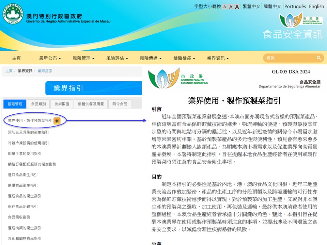Go to the 主頁 menu item
The image size is (327, 245).
[16, 58]
